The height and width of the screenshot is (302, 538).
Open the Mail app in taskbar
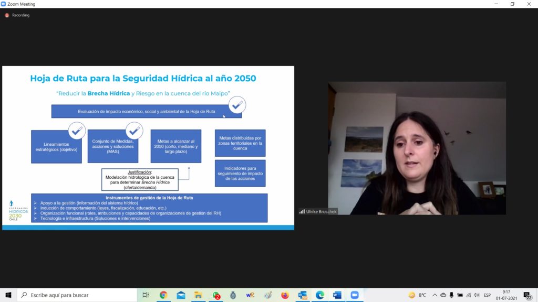(x=181, y=295)
